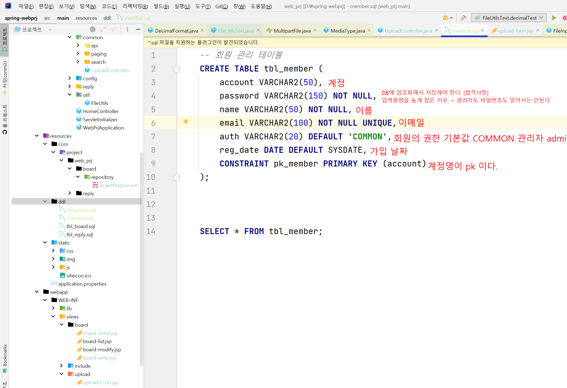Collapse the ddl folder in project tree
This screenshot has height=388, width=567.
click(45, 202)
